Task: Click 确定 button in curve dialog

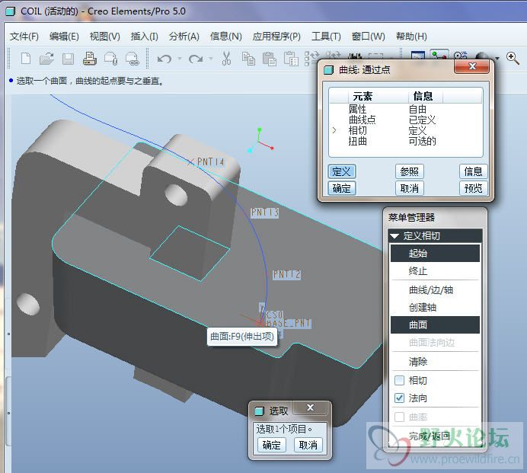Action: tap(341, 188)
